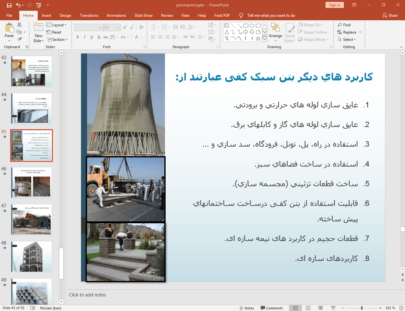405x311 pixels.
Task: Select slide 47 thumbnail
Action: (x=32, y=219)
